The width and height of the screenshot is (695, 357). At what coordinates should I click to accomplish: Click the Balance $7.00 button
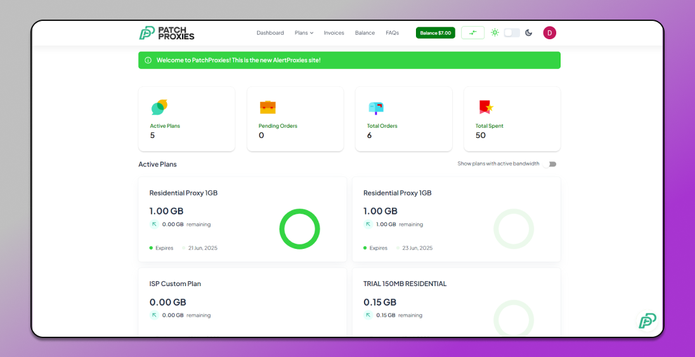coord(435,33)
